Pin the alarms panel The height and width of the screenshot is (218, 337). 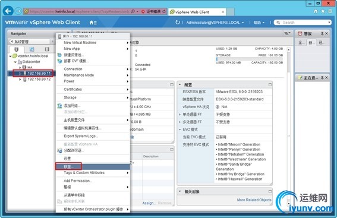[322, 33]
